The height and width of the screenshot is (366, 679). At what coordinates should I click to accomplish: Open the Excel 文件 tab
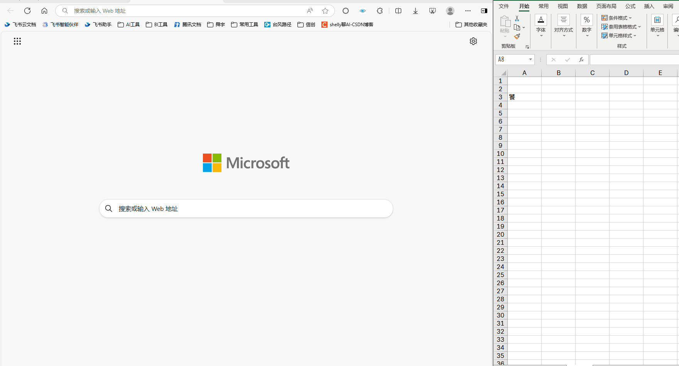pyautogui.click(x=504, y=6)
